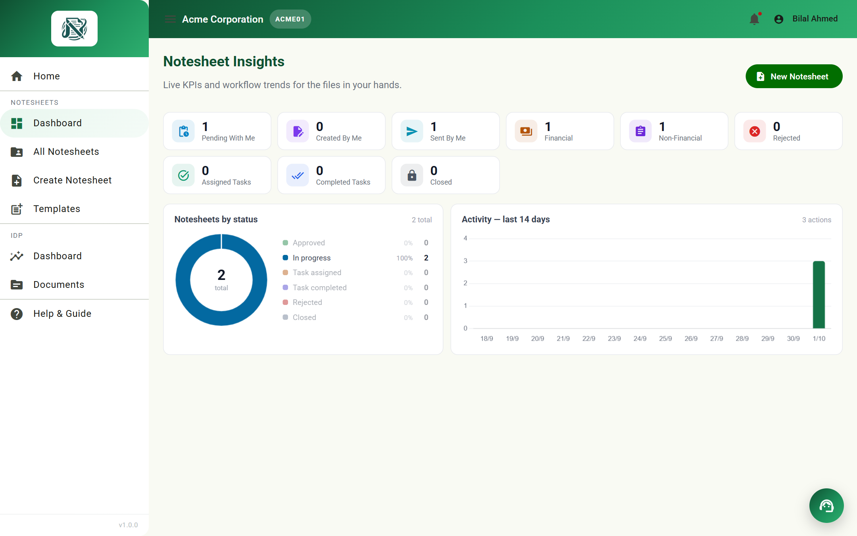Click the Pending With Me card label
857x536 pixels.
(x=228, y=138)
